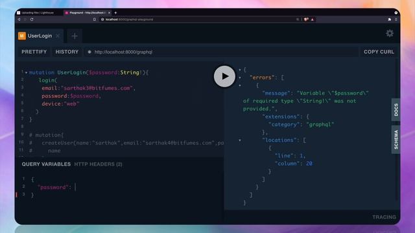Close the Playground browser tab

109,13
